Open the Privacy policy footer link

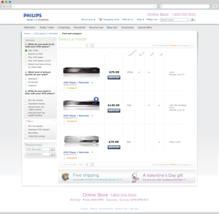pyautogui.click(x=106, y=208)
